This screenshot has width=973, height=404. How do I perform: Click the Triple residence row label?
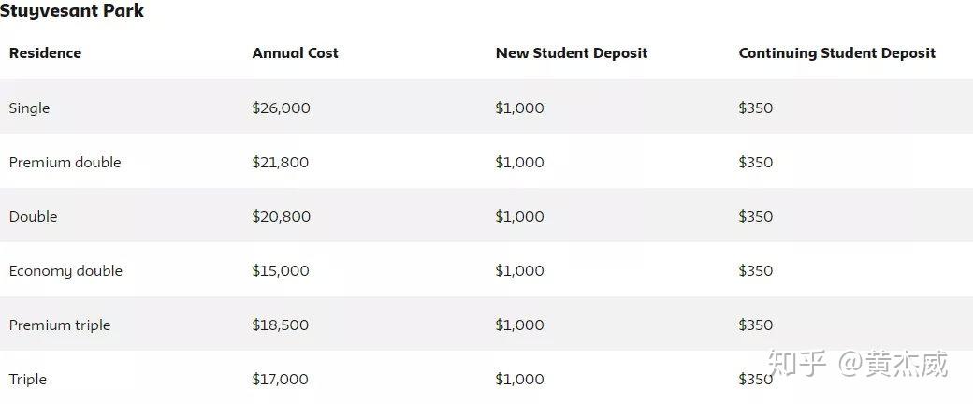point(28,379)
